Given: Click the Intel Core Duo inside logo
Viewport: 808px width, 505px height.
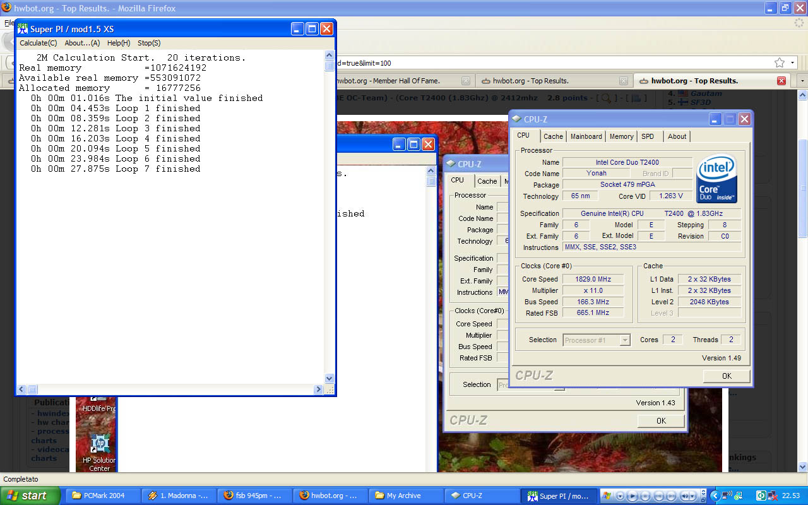Looking at the screenshot, I should point(717,179).
